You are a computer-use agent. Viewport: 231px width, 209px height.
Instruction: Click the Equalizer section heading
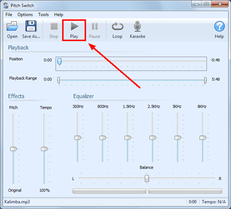(83, 96)
